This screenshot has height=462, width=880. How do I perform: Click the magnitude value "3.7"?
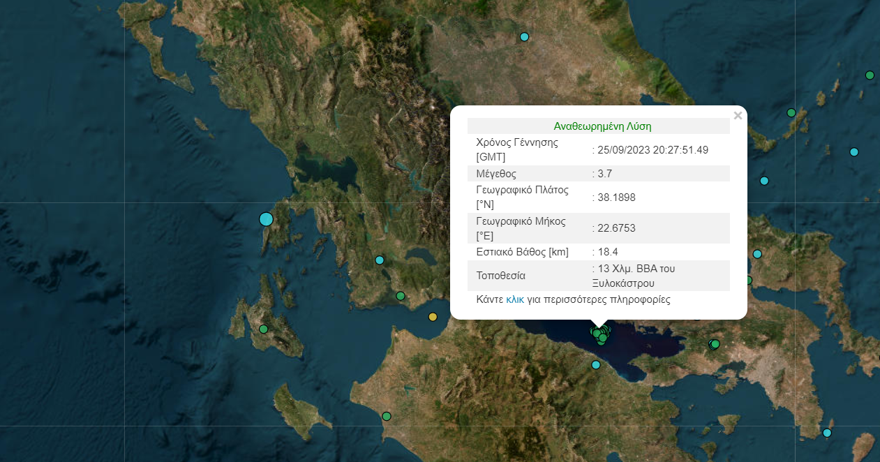point(604,173)
